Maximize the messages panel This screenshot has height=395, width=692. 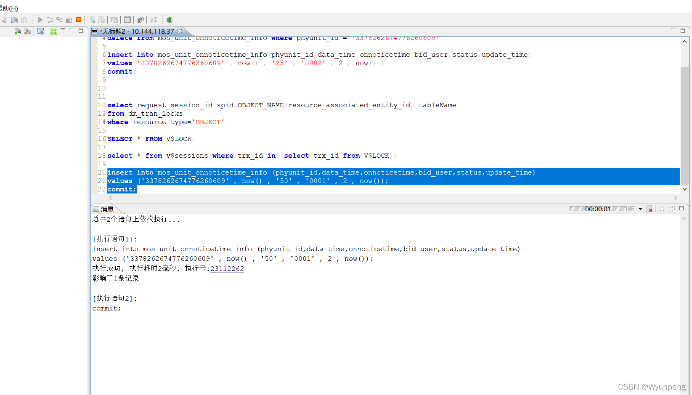pyautogui.click(x=682, y=208)
